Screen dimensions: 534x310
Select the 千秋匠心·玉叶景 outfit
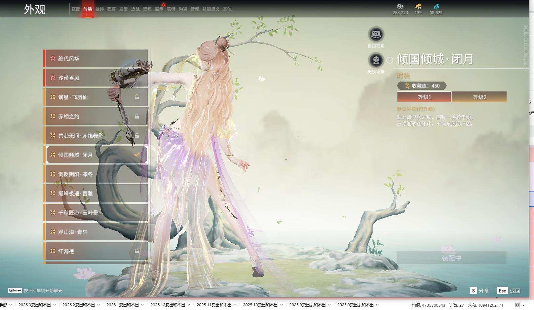(x=95, y=213)
